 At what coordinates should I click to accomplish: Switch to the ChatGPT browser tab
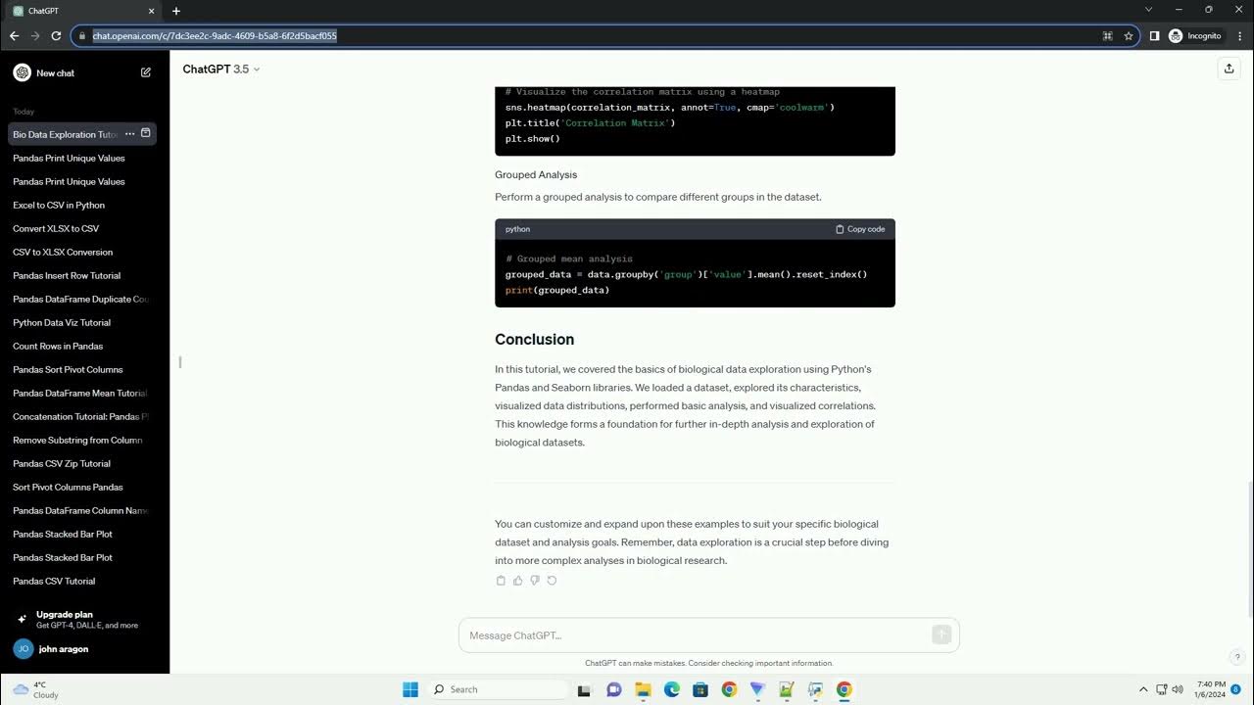[x=80, y=11]
